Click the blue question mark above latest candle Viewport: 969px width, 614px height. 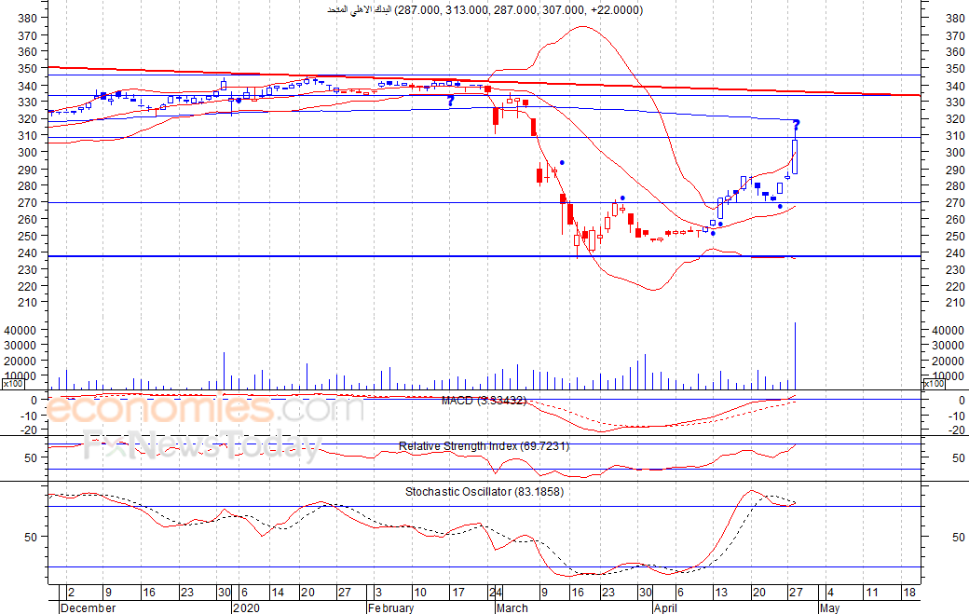pos(797,126)
